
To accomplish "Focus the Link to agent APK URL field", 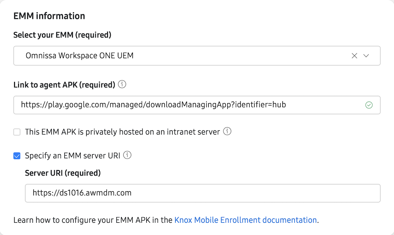I will pos(189,105).
